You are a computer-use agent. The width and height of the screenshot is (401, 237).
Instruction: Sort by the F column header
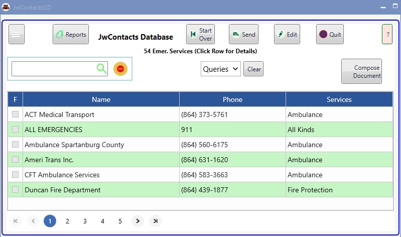tap(16, 99)
